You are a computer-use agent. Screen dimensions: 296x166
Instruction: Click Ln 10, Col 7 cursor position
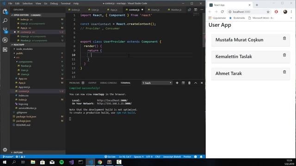[125, 157]
